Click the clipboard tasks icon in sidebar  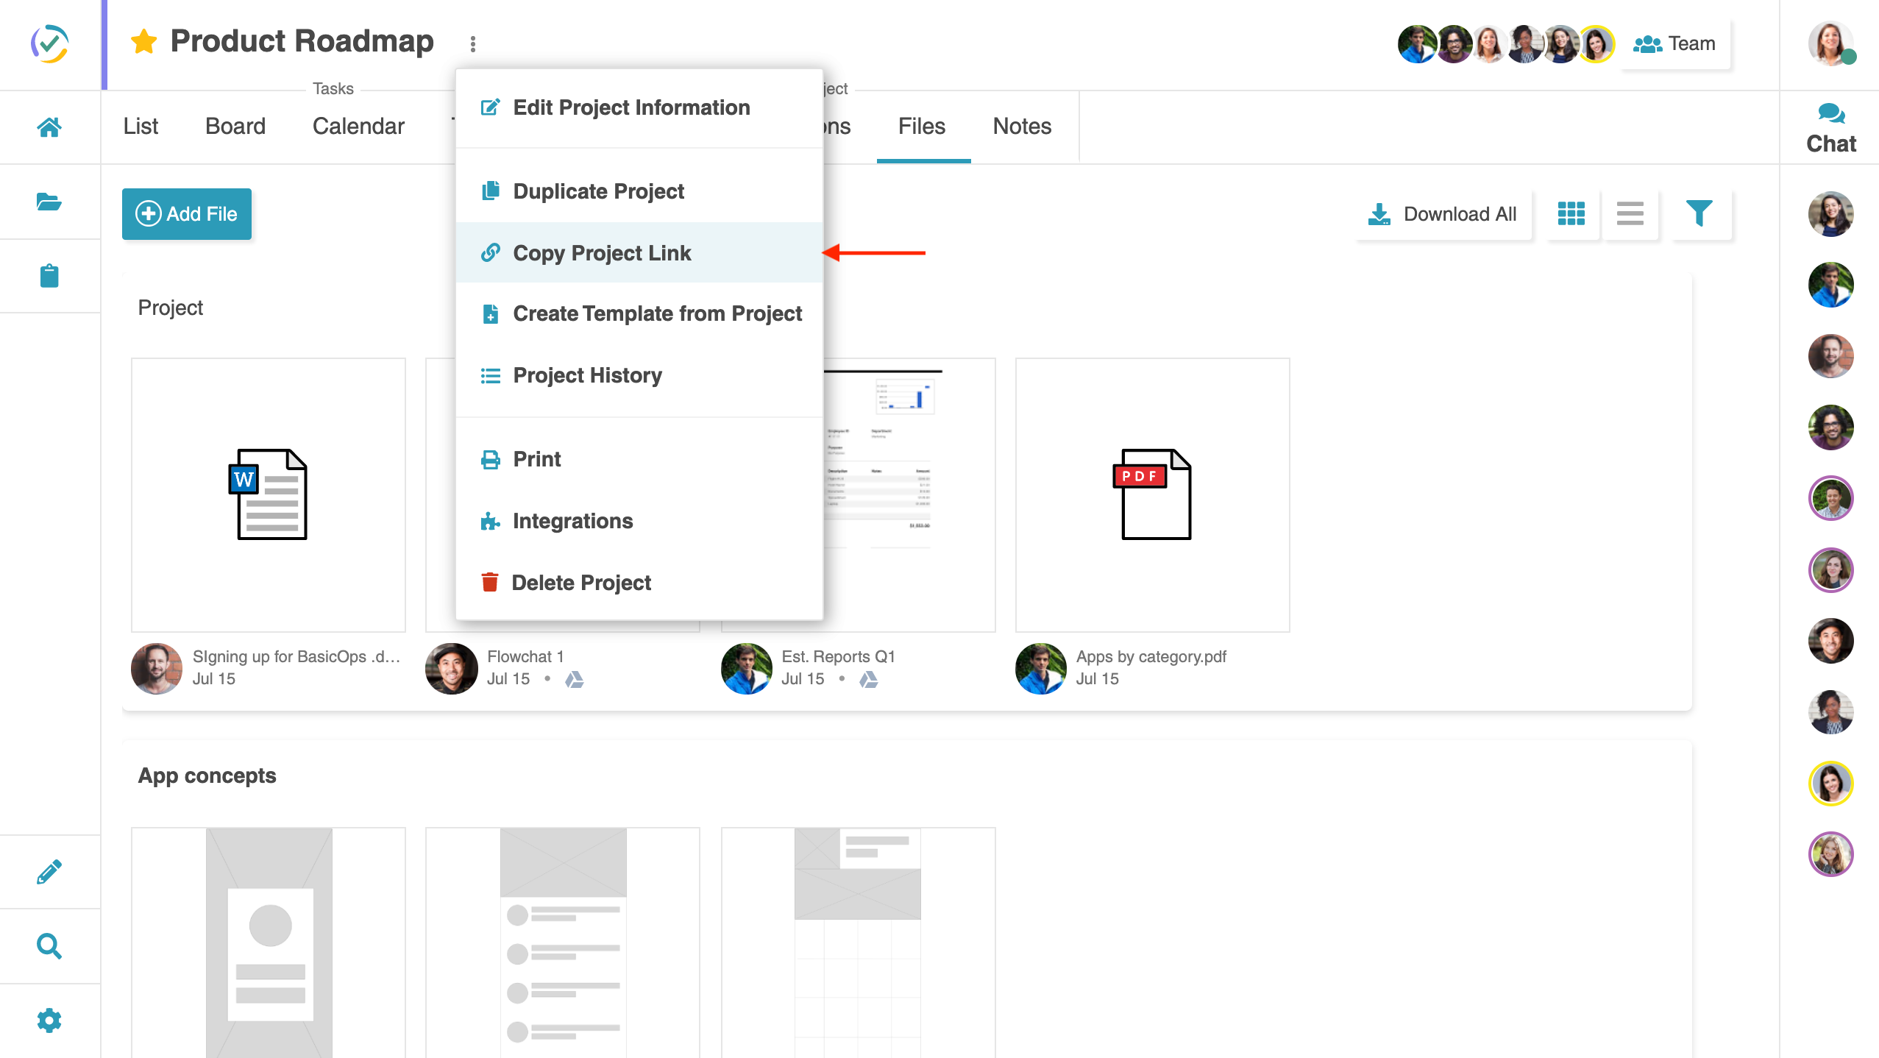point(49,276)
